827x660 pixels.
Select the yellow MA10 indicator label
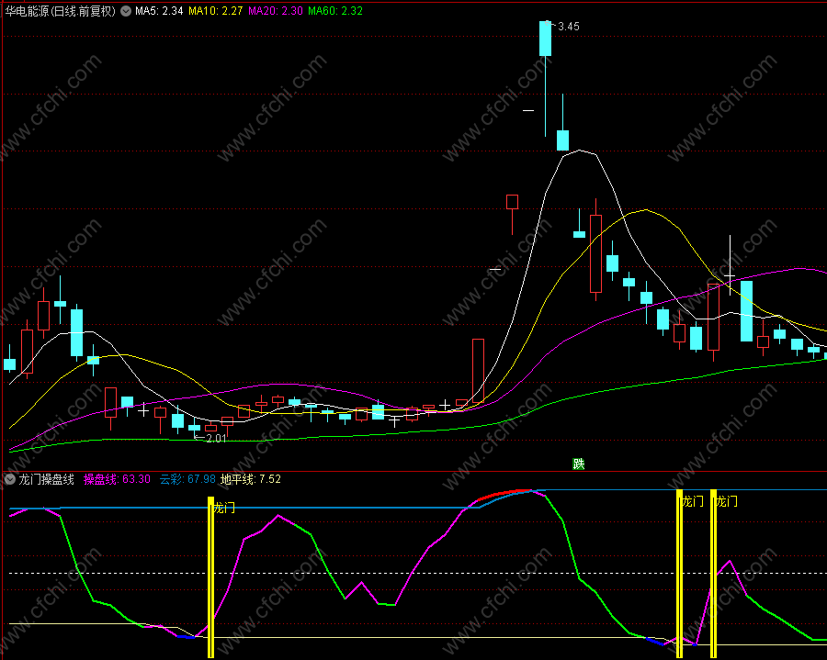(215, 11)
